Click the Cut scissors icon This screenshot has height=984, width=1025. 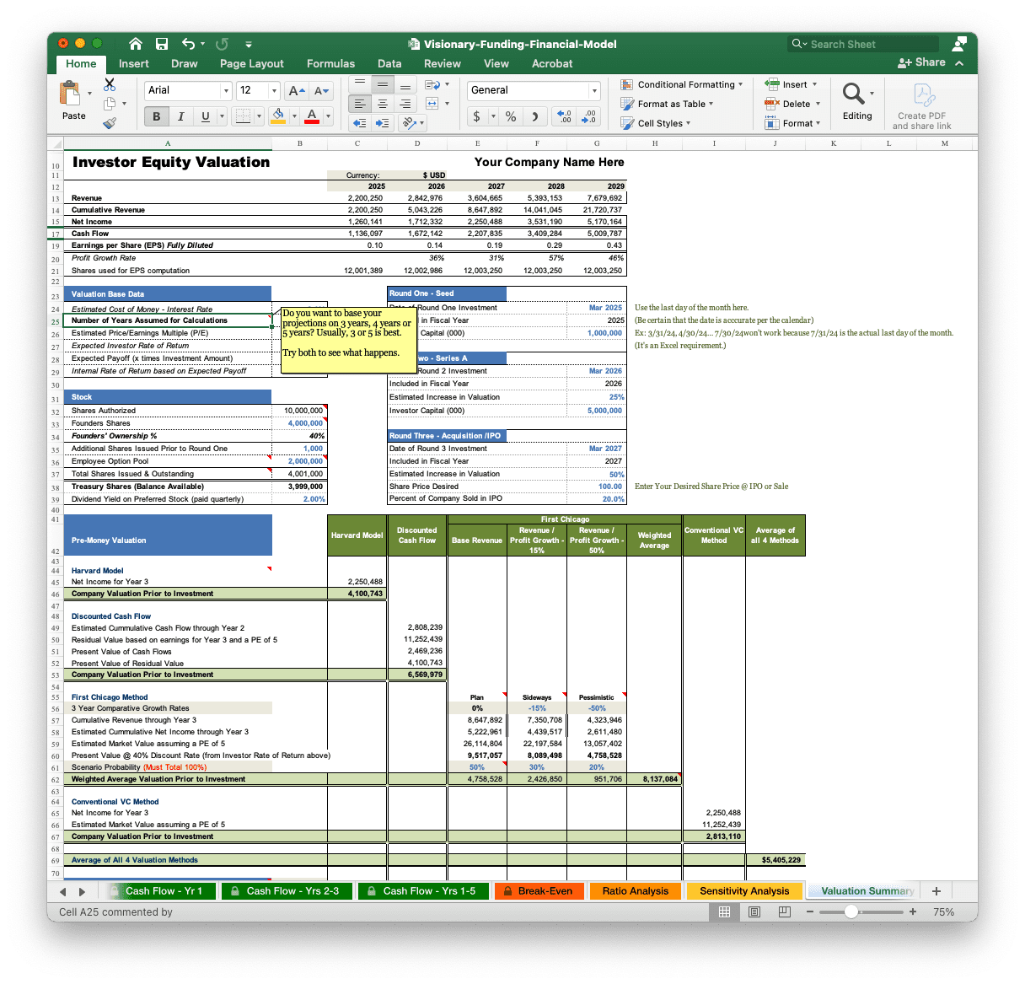point(110,84)
